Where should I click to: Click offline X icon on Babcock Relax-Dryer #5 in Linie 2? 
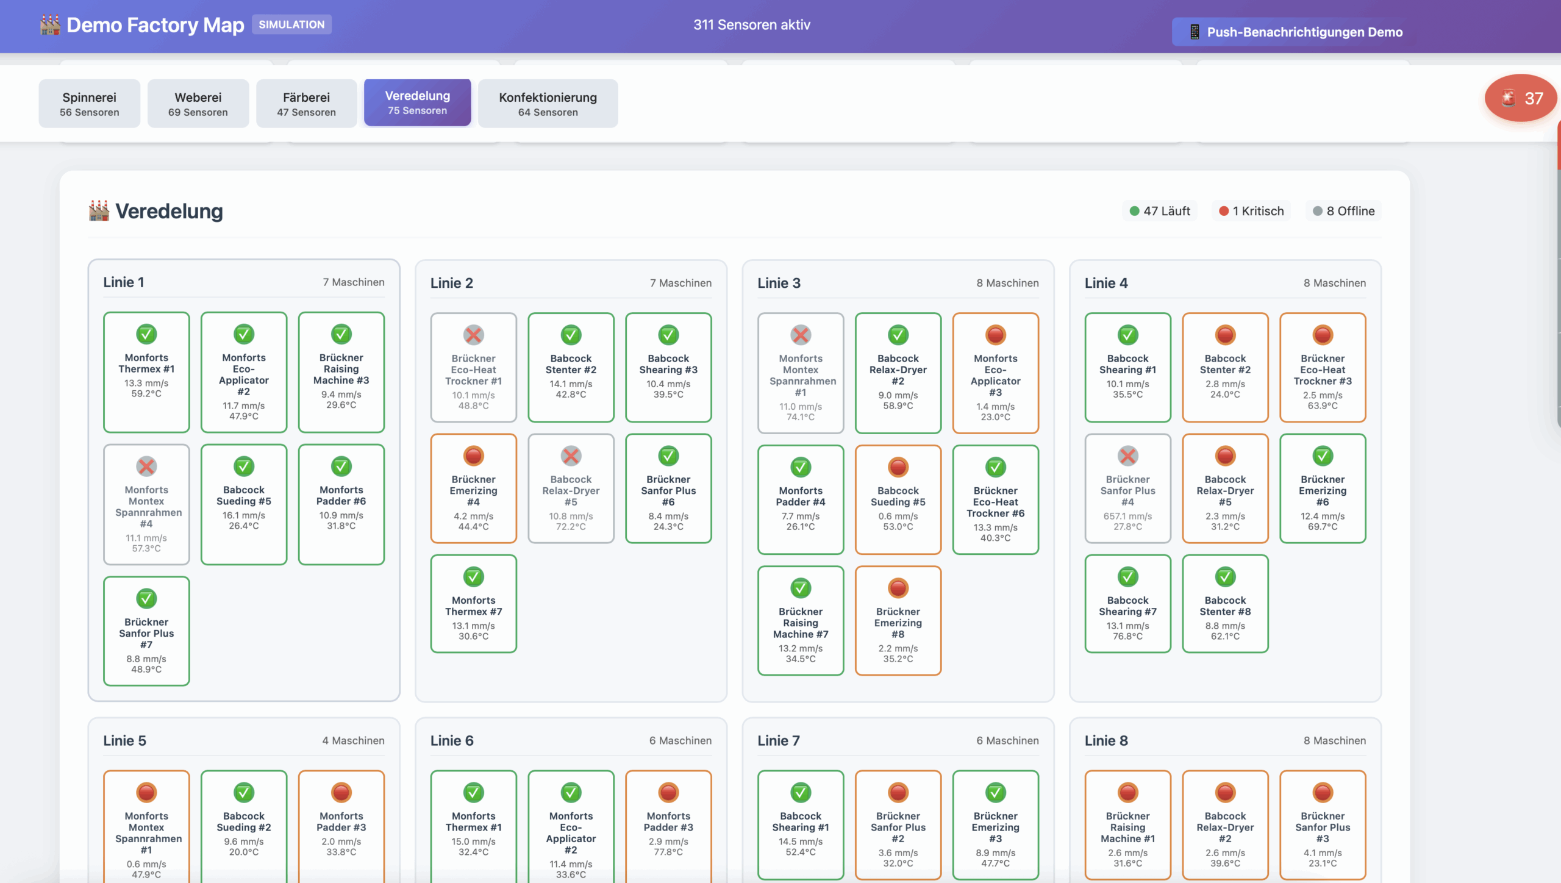(x=571, y=456)
